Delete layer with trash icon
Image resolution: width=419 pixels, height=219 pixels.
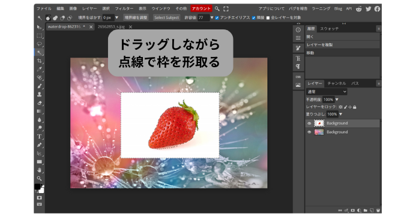point(378,211)
